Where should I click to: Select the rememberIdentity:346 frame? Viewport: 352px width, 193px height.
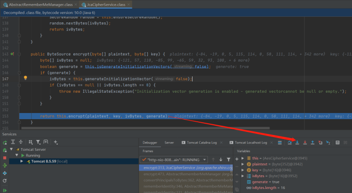[186, 186]
